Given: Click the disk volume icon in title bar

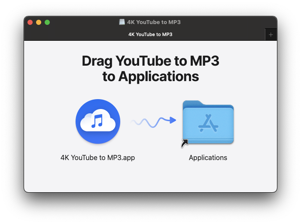Looking at the screenshot, I should coord(122,22).
